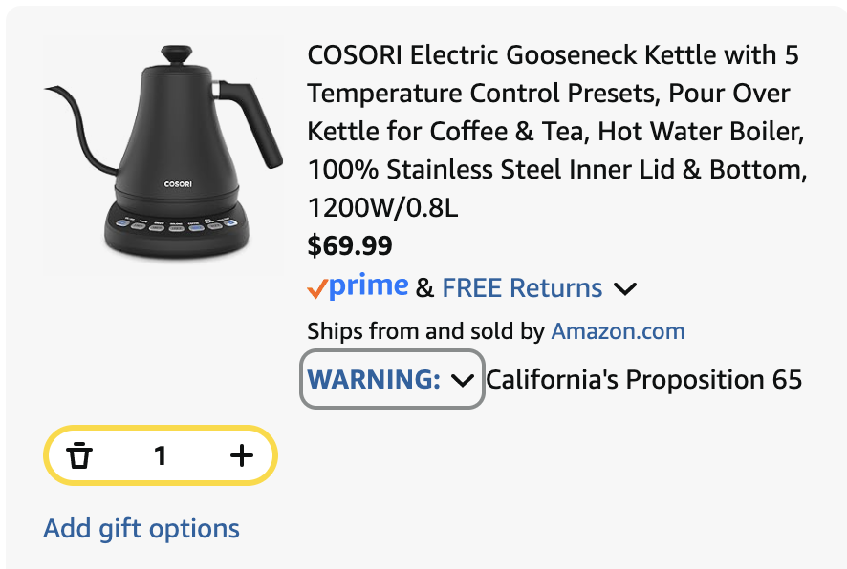Open the WARNING disclosure chevron
Image resolution: width=847 pixels, height=569 pixels.
click(463, 380)
